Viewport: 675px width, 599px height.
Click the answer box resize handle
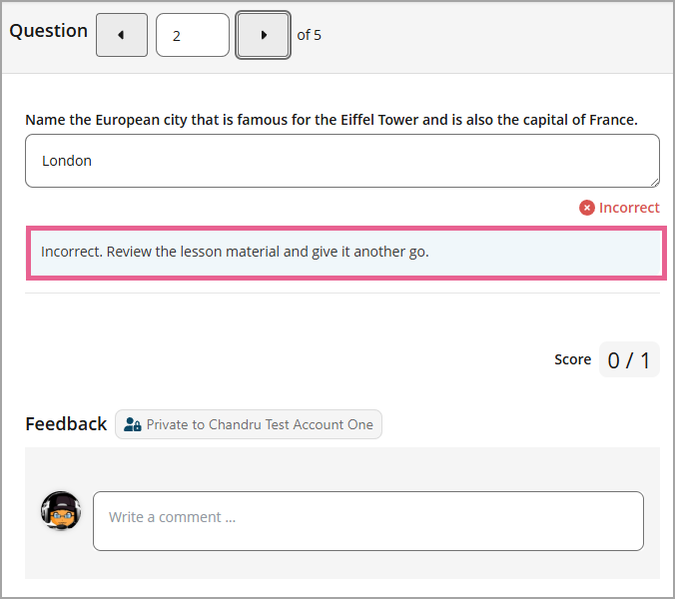click(654, 182)
